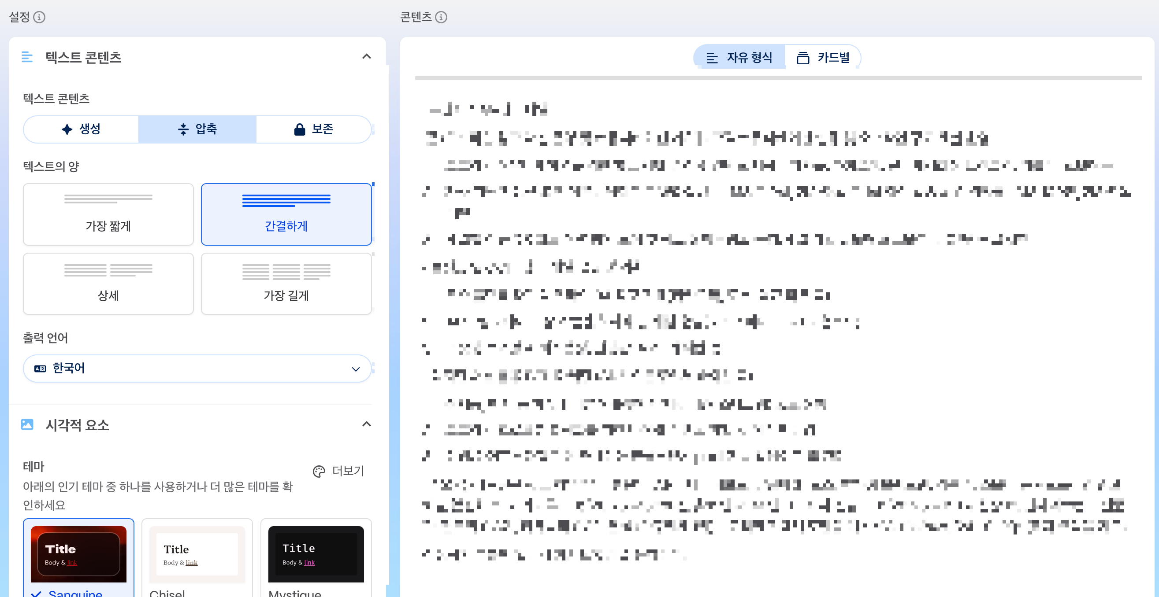This screenshot has width=1159, height=597.
Task: Click the sparkle icon for 생성 mode
Action: [x=67, y=129]
